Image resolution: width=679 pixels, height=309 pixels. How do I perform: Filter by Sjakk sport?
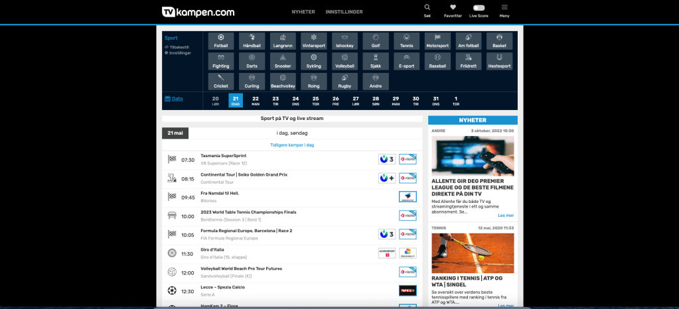point(376,61)
